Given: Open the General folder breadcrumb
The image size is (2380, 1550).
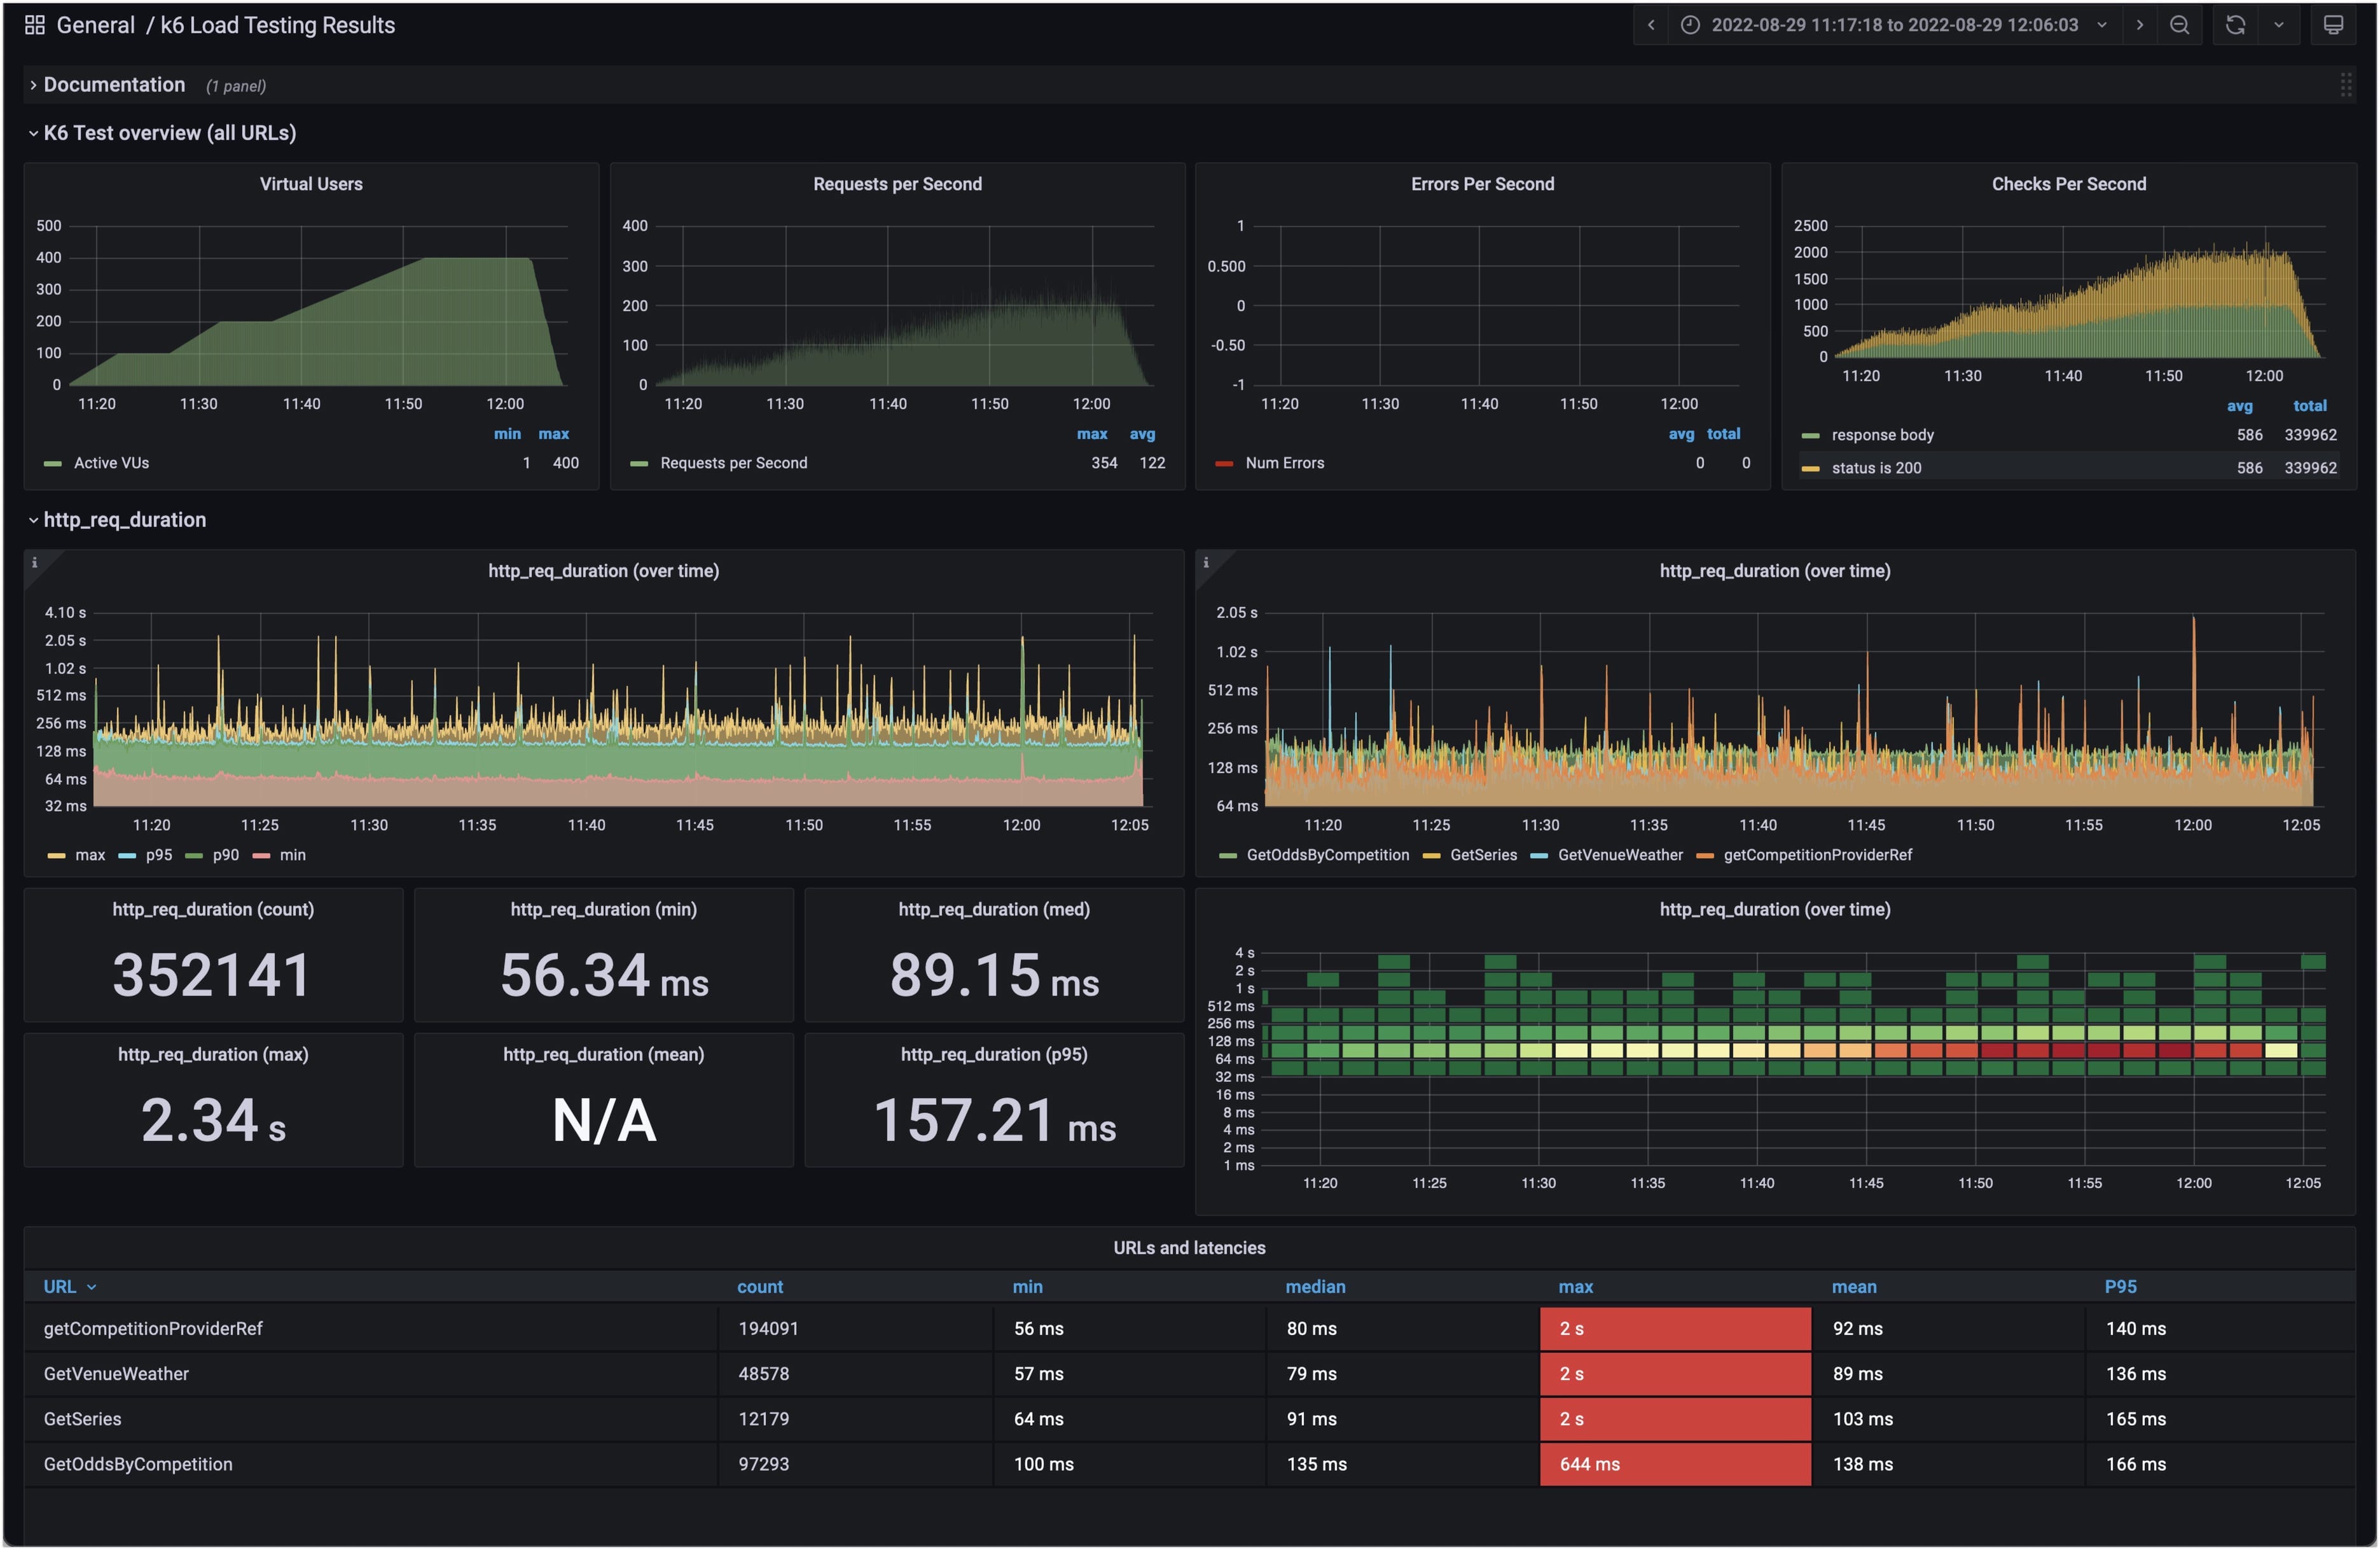Looking at the screenshot, I should (x=95, y=25).
